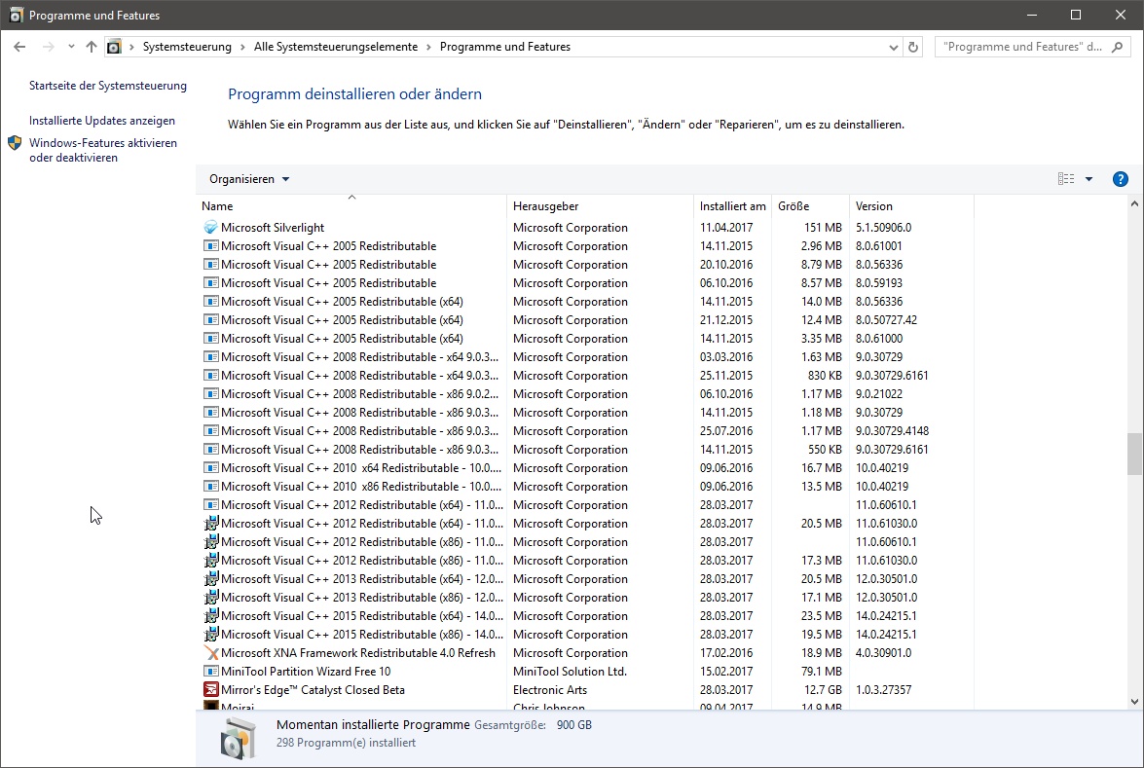1144x768 pixels.
Task: Change view with the view icon
Action: pyautogui.click(x=1066, y=179)
